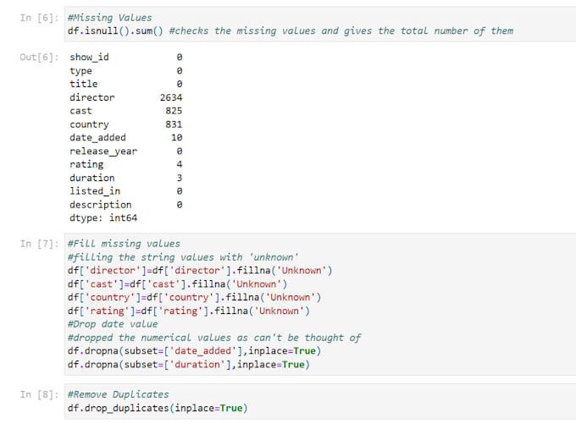The width and height of the screenshot is (576, 424).
Task: Click the In [6] cell prompt
Action: [x=39, y=18]
